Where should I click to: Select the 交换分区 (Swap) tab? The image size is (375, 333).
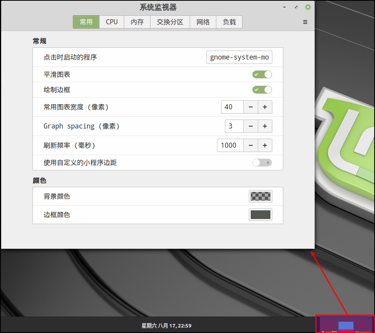coord(170,22)
